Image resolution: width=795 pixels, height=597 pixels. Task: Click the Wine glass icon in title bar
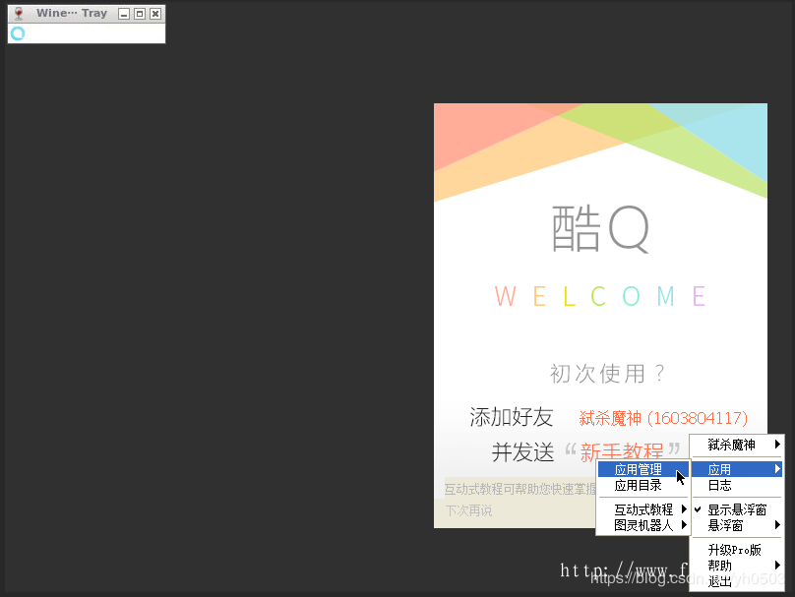point(18,14)
